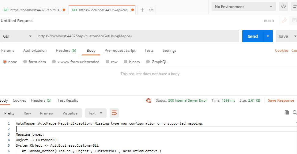Open the Pre-request Script tab

(x=120, y=51)
